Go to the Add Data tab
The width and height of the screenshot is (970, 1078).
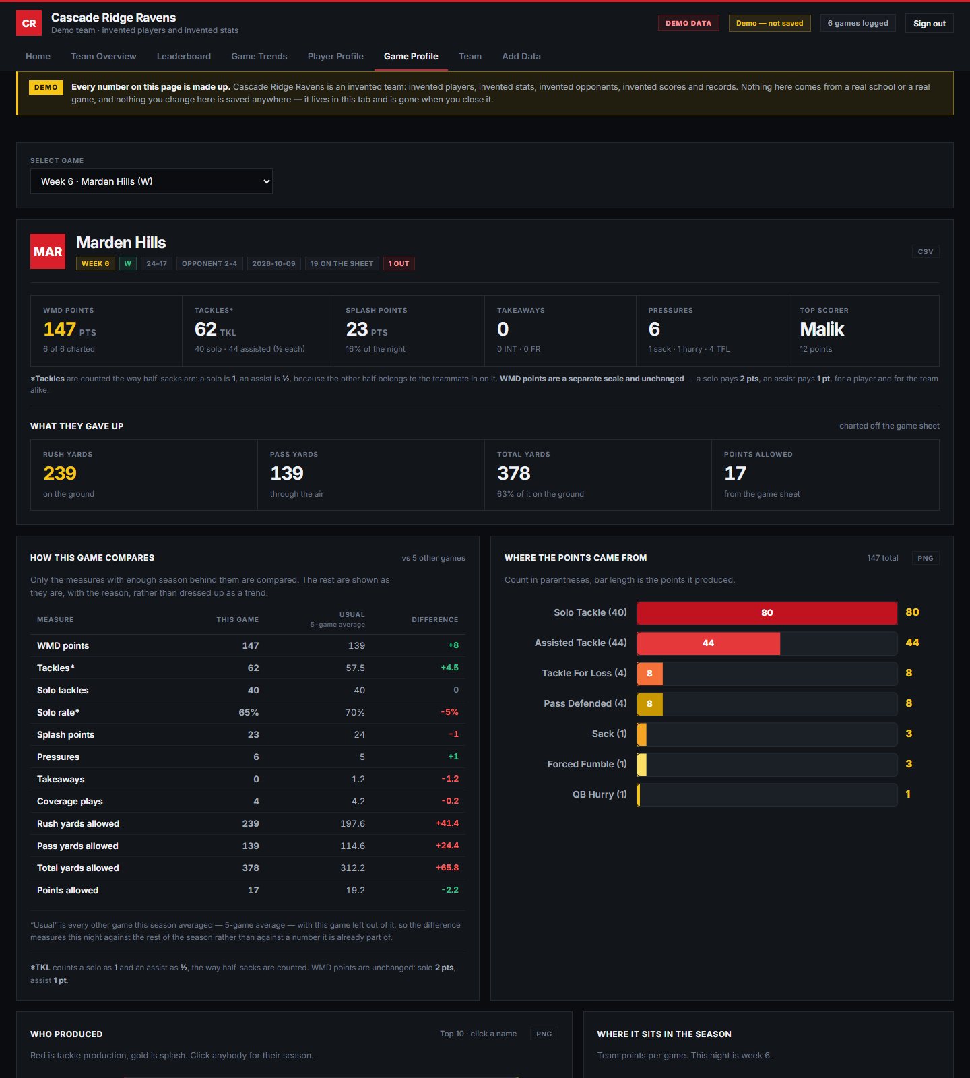click(521, 57)
